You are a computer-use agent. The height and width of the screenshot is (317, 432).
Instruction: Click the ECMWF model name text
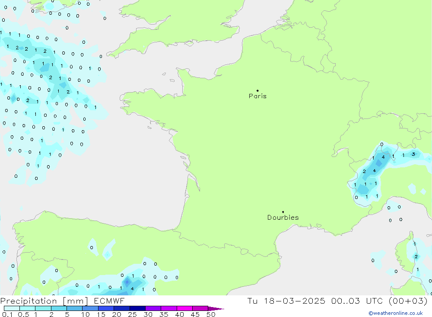click(109, 301)
